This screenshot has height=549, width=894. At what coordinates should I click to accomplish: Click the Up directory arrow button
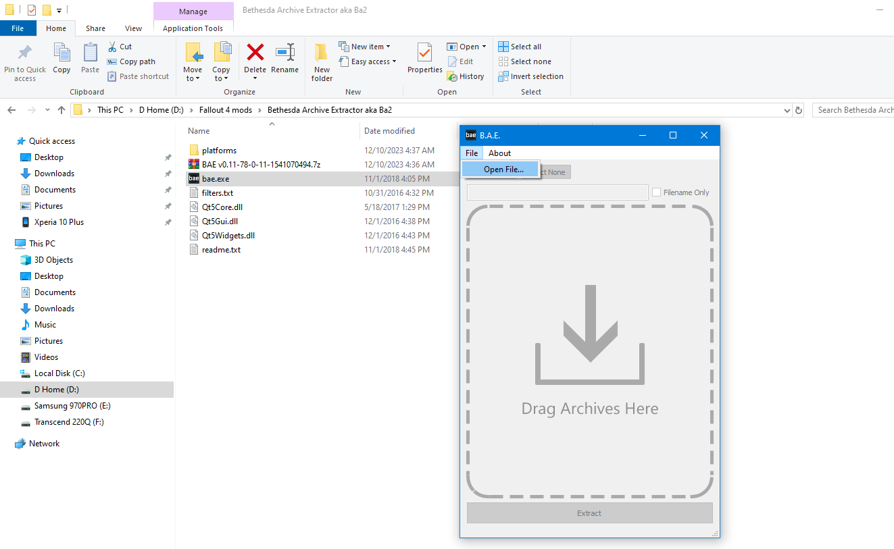61,110
